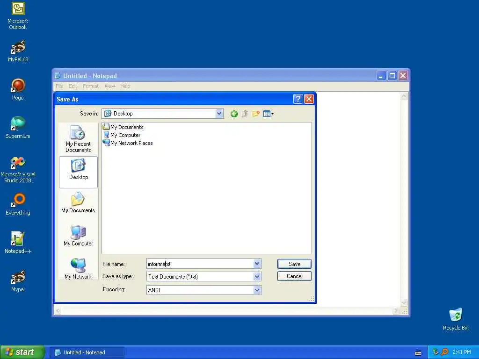The height and width of the screenshot is (359, 479).
Task: Click Notepad's vertical scrollbar up arrow
Action: point(404,96)
